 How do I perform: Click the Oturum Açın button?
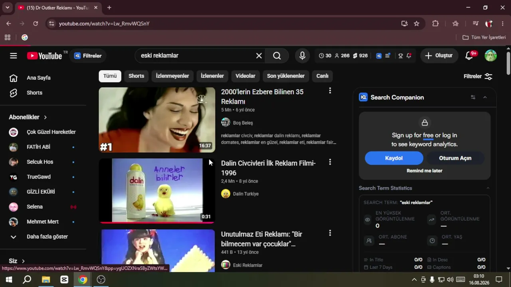click(455, 158)
